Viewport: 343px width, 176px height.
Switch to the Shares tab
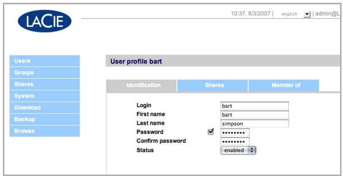212,85
